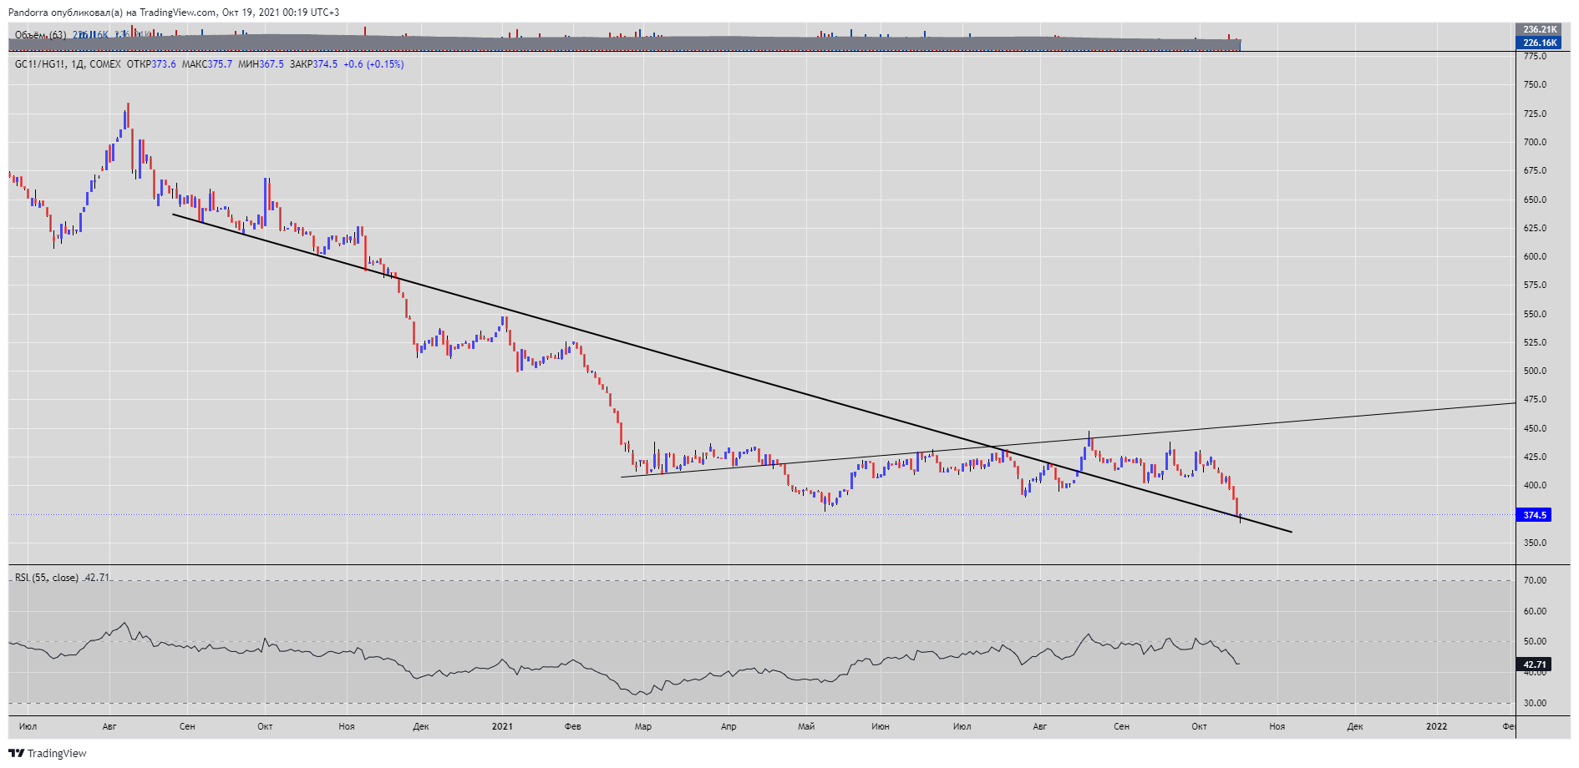Click the 700.0 price axis label
Image resolution: width=1579 pixels, height=768 pixels.
1535,142
